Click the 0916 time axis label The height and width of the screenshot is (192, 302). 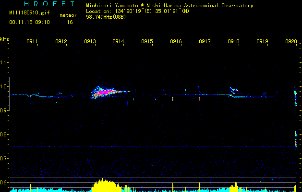pos(176,41)
